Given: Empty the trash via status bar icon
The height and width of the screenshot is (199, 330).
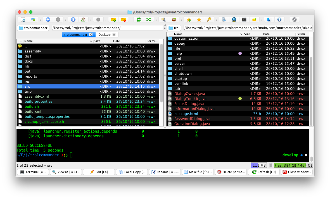Looking at the screenshot, I should point(270,166).
